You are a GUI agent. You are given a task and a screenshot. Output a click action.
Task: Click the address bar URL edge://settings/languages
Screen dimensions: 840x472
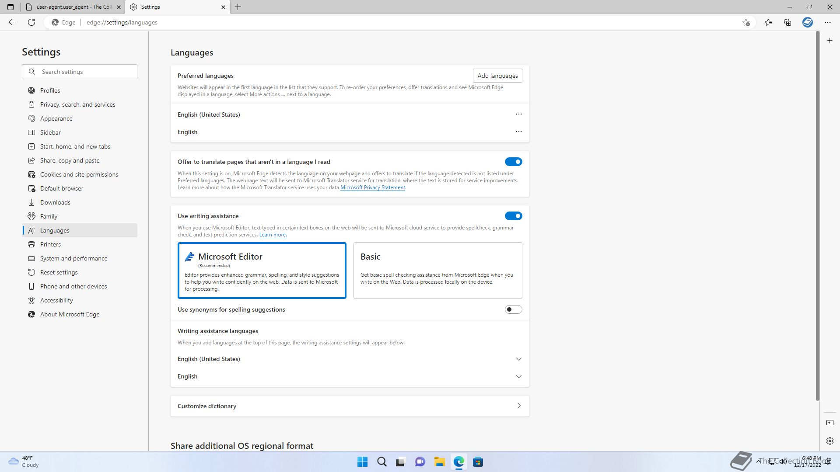pyautogui.click(x=122, y=22)
